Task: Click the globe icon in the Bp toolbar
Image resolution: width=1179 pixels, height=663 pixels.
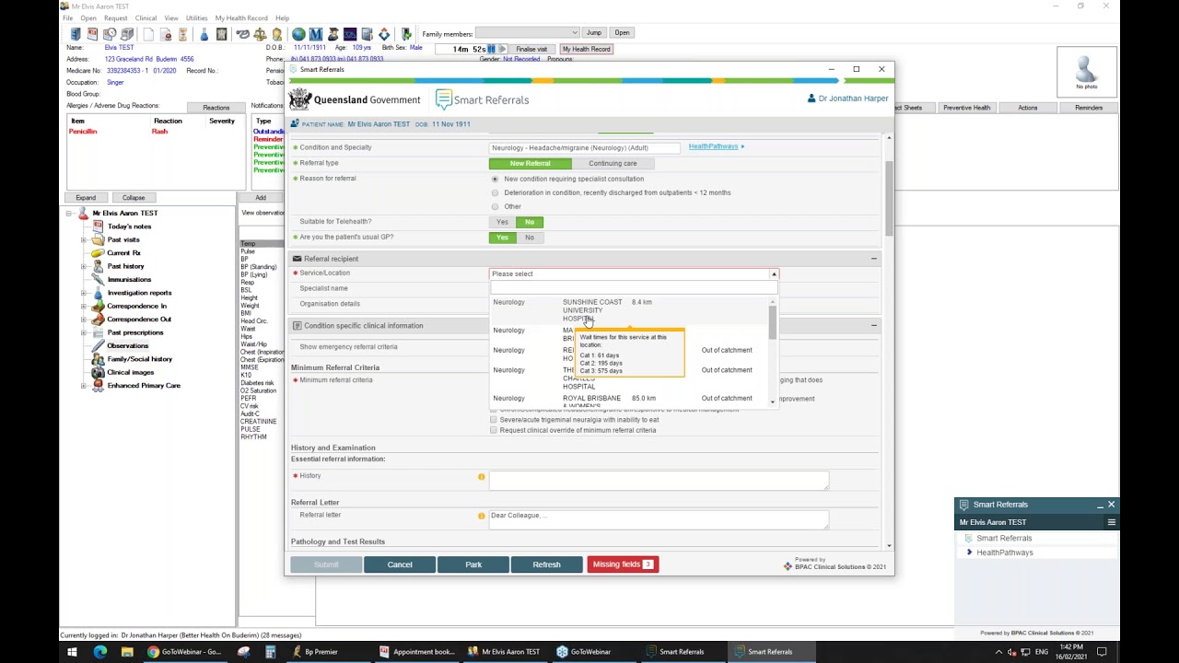Action: click(298, 34)
